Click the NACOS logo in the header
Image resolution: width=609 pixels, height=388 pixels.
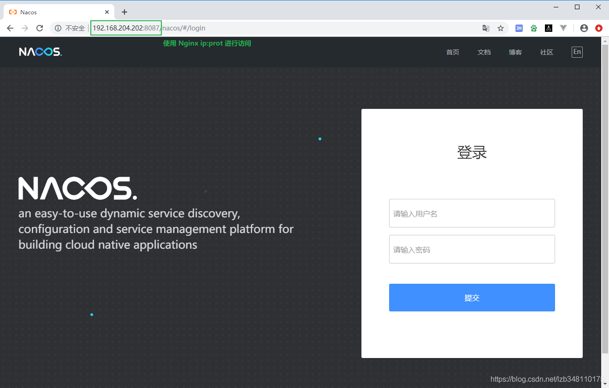tap(41, 52)
